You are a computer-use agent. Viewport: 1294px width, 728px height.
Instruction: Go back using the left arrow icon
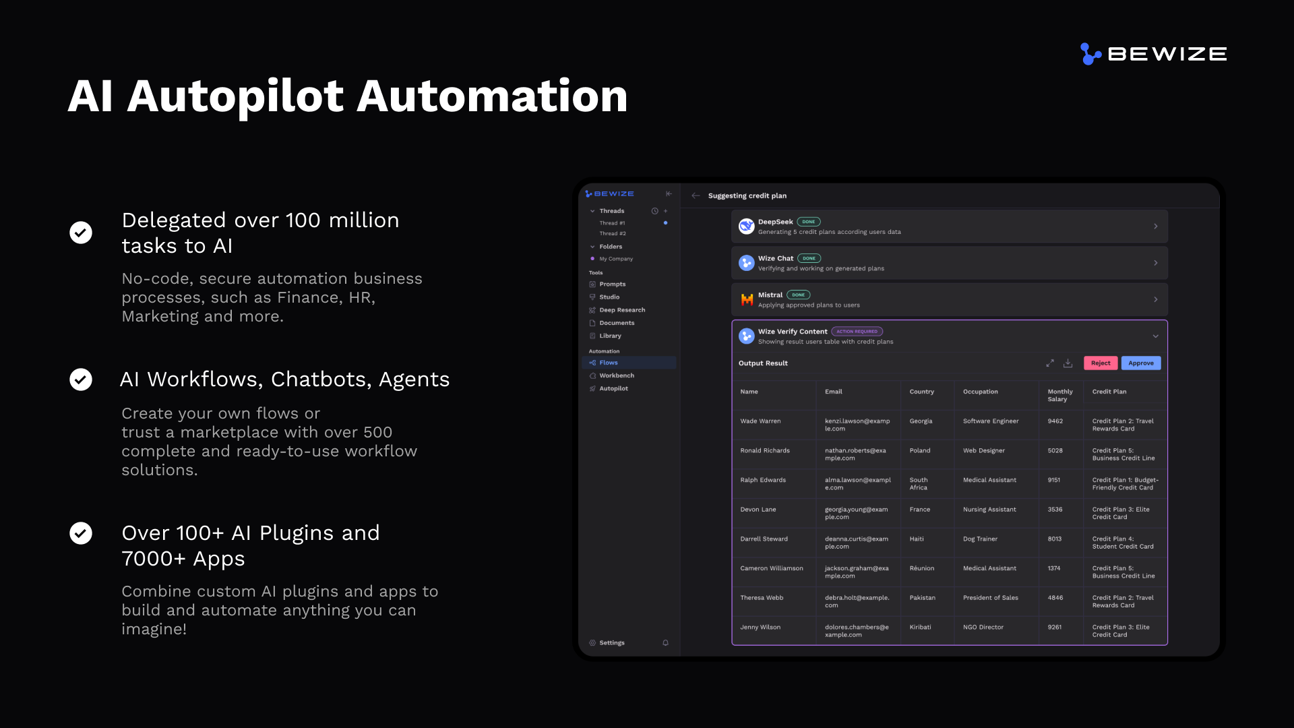point(696,196)
